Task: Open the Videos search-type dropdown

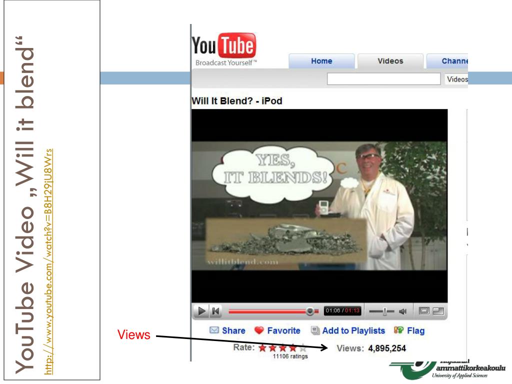Action: click(456, 79)
